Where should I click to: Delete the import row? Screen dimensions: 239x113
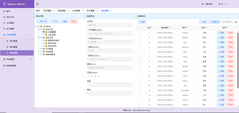tap(230, 105)
